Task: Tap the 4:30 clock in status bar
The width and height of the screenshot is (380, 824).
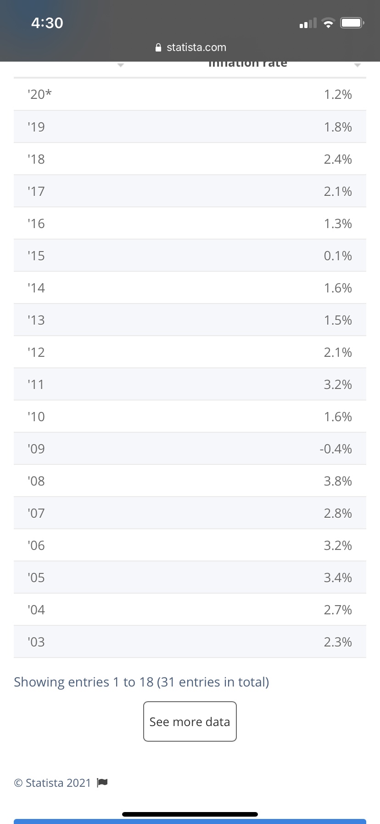Action: (47, 23)
